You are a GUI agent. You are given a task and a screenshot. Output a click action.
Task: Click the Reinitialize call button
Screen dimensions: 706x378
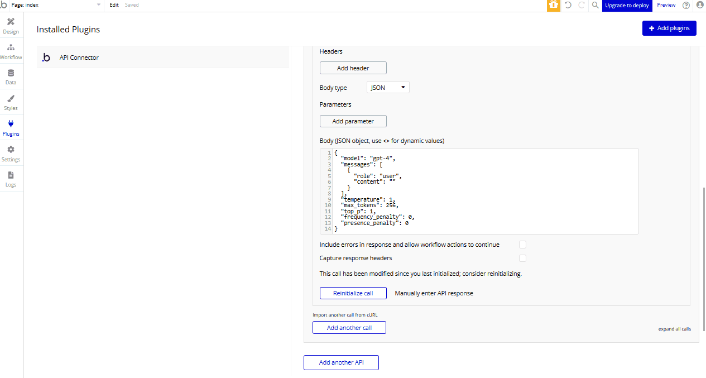click(353, 293)
